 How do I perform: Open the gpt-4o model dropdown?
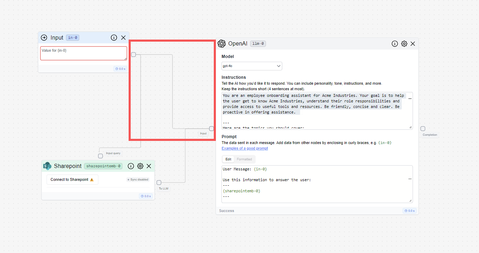point(252,66)
